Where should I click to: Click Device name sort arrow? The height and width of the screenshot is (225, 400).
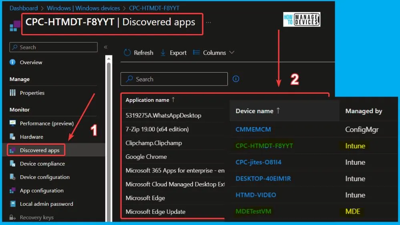tap(278, 111)
